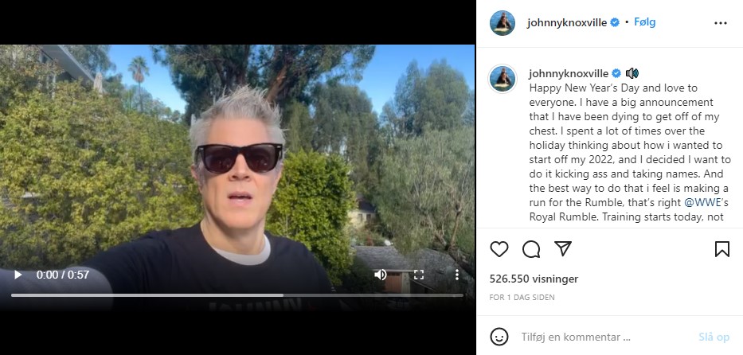Click the video progress bar

click(237, 295)
